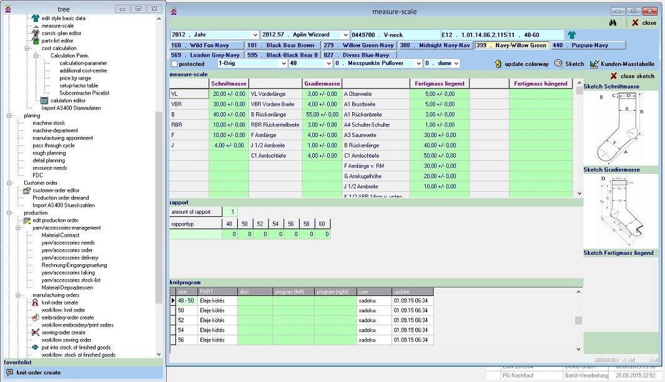The image size is (665, 382).
Task: Click the green shirt icon beside size range
Action: (571, 35)
